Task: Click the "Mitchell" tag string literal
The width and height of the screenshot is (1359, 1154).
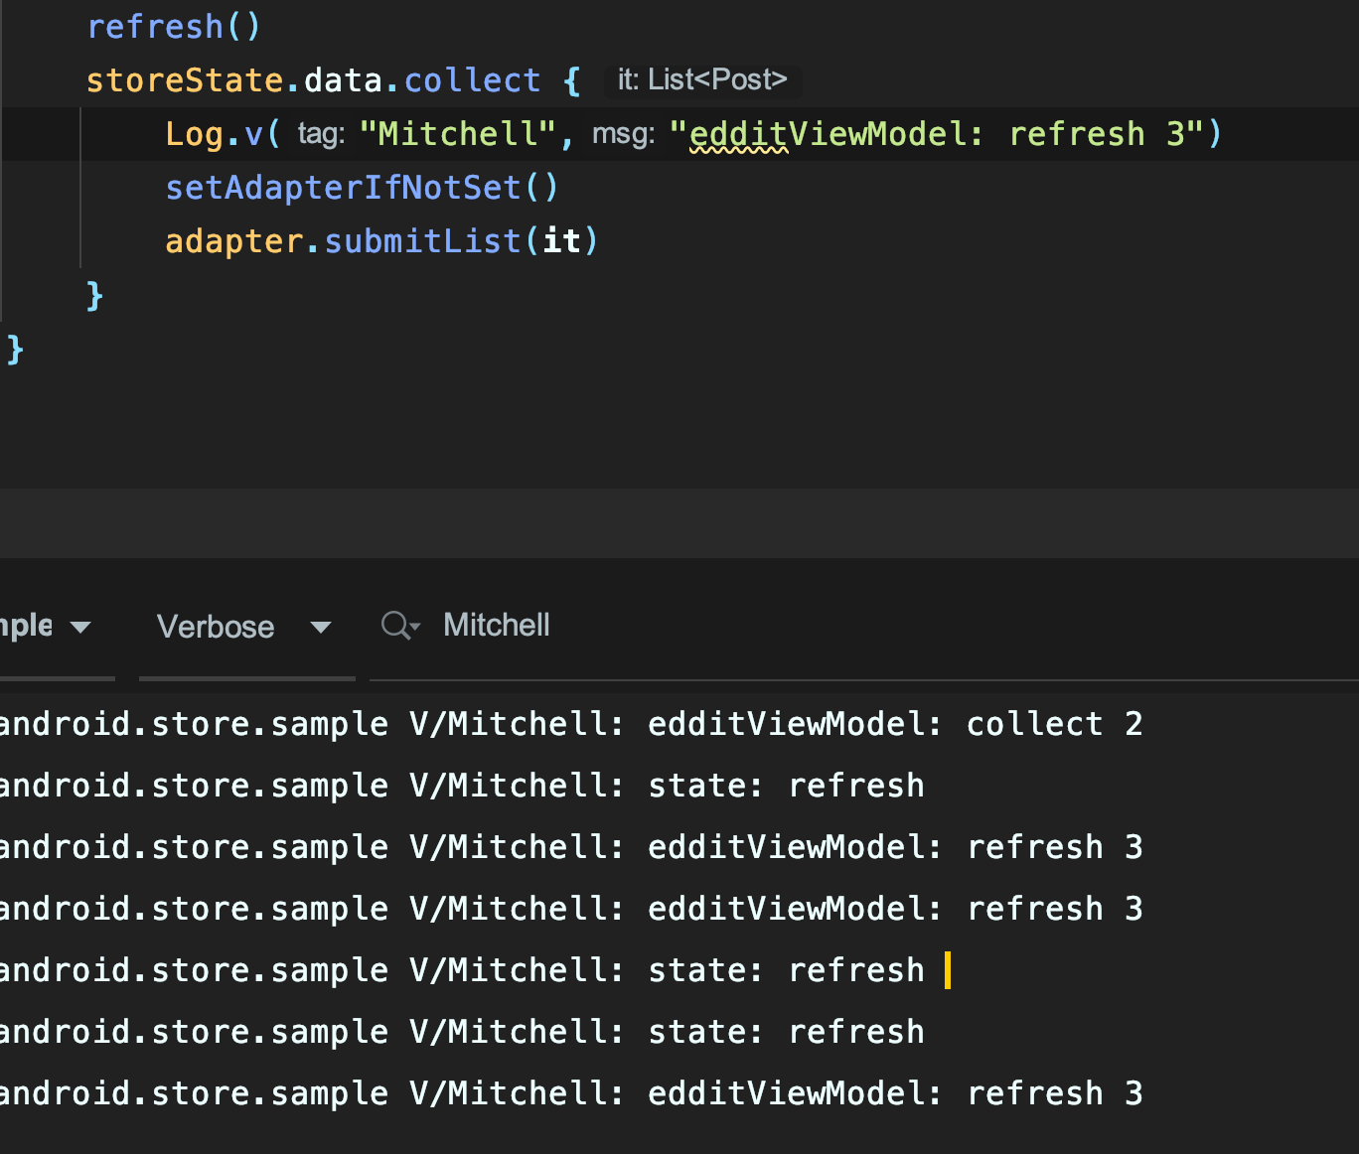Action: click(457, 134)
